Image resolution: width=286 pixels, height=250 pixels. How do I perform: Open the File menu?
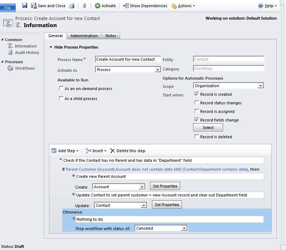(8, 7)
